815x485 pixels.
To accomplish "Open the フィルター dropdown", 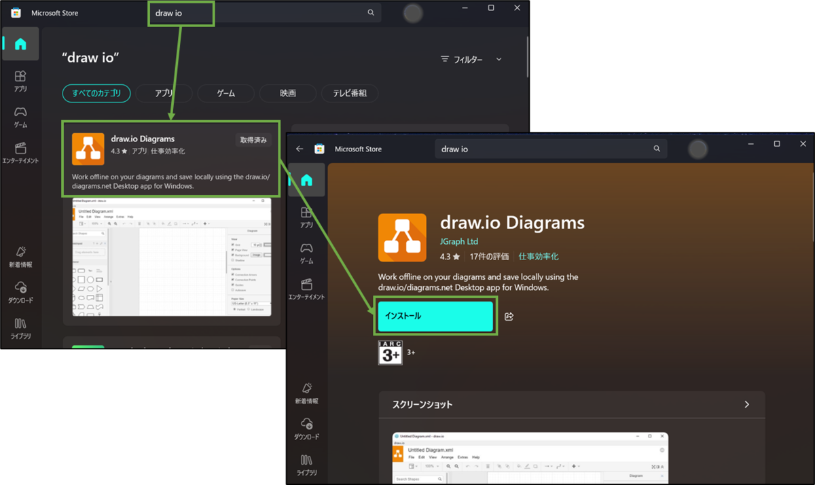I will pos(471,59).
